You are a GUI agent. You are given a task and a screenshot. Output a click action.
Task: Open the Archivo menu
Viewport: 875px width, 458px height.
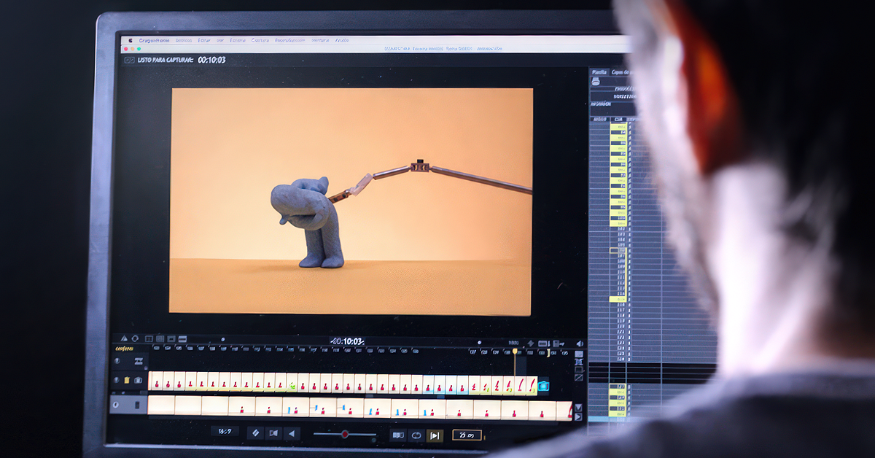[x=184, y=40]
